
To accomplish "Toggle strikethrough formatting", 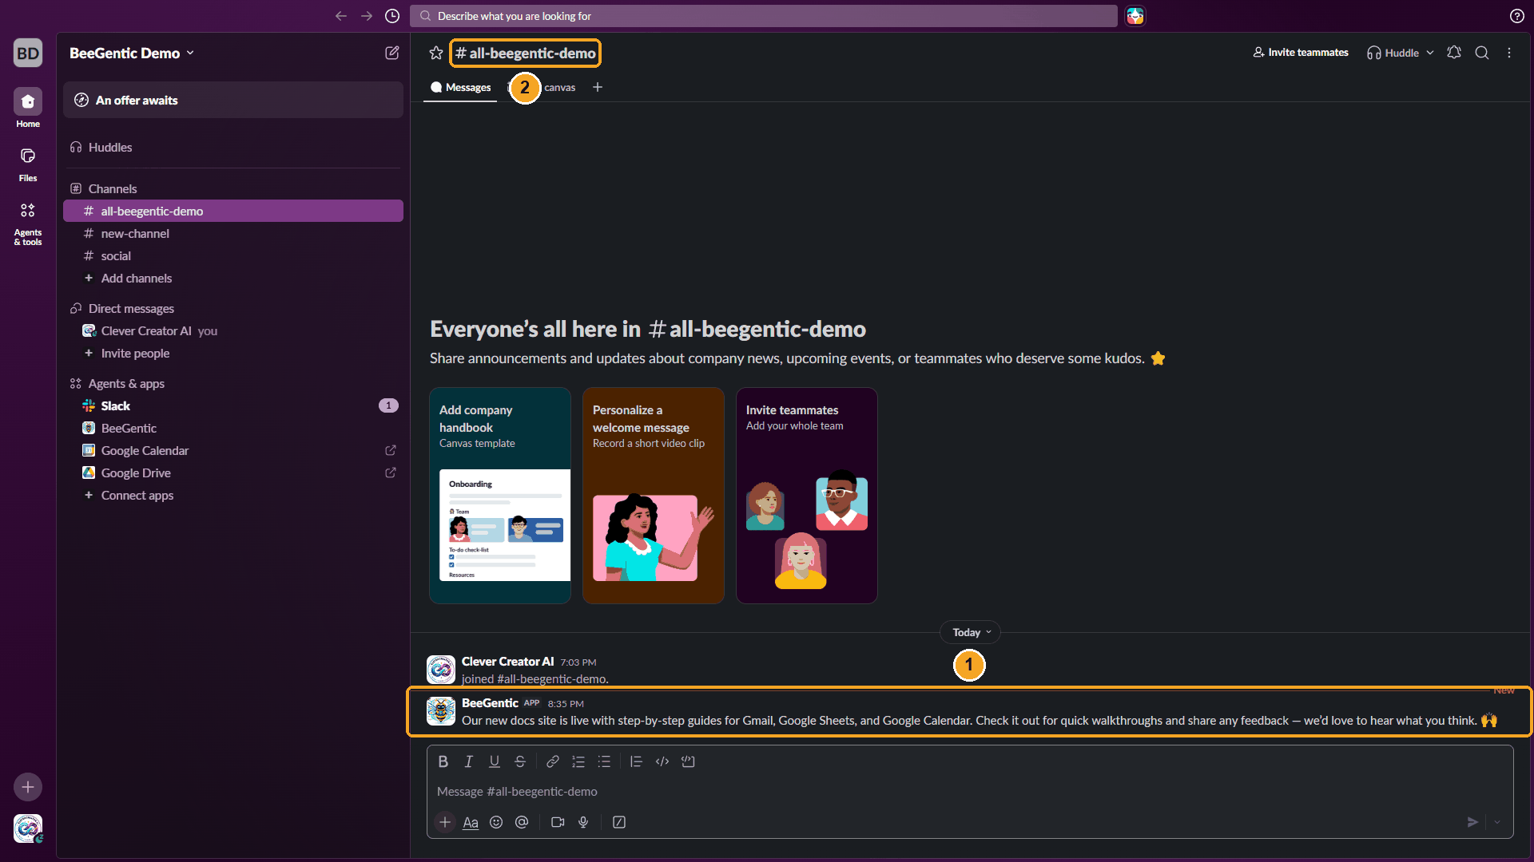I will point(520,761).
